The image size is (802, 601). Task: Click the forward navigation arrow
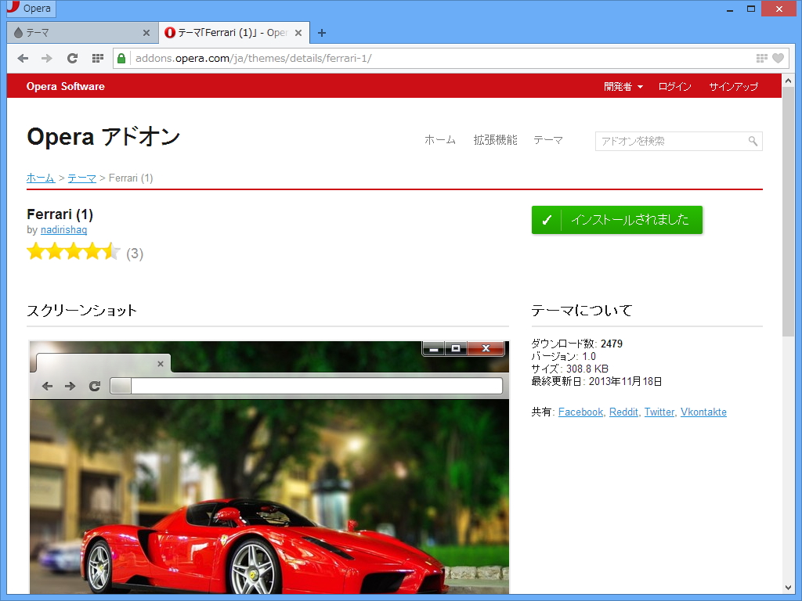click(x=46, y=58)
